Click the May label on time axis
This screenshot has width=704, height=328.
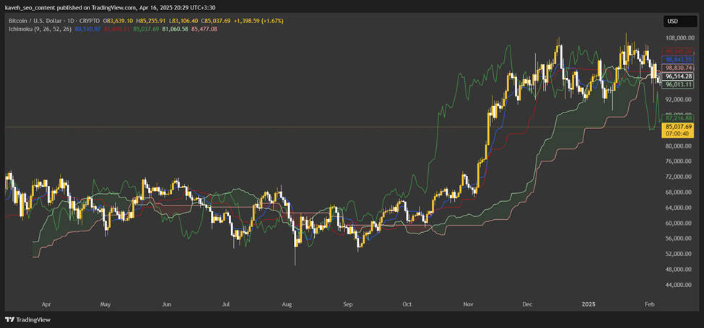[x=105, y=304]
